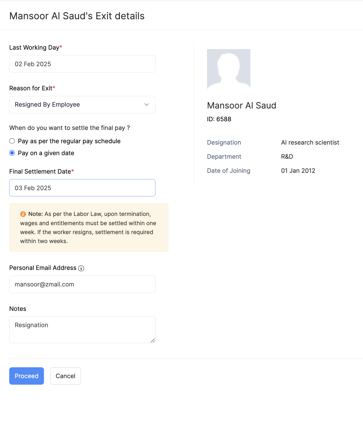363x421 pixels.
Task: Click the Personal Email Address input field
Action: coord(82,284)
